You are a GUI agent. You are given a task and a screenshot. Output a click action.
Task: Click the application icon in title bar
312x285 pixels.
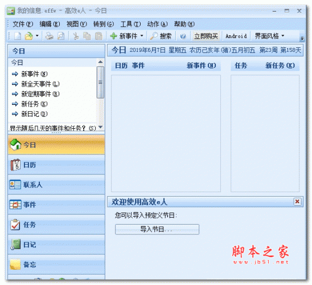pyautogui.click(x=11, y=11)
